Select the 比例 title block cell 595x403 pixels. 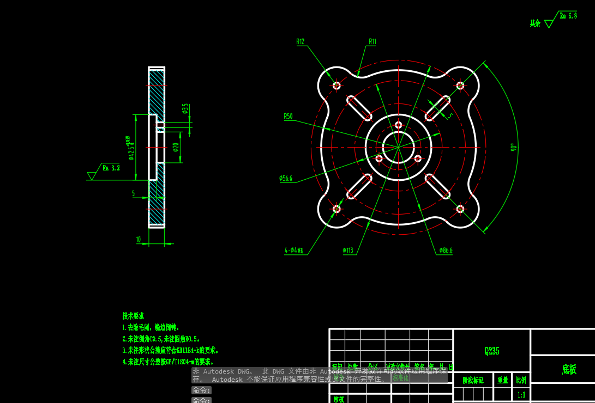(521, 380)
